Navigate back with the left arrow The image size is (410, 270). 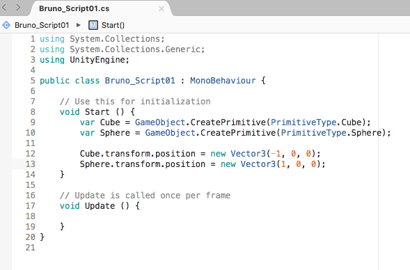coord(4,8)
